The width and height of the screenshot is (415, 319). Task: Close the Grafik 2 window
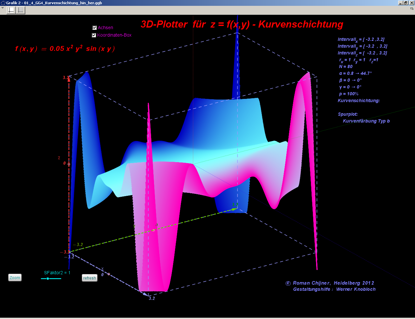click(x=411, y=3)
